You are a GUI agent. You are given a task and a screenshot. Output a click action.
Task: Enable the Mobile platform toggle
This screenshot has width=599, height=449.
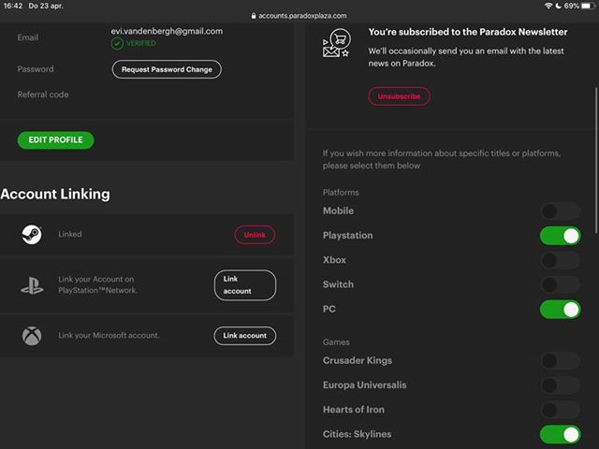coord(560,211)
